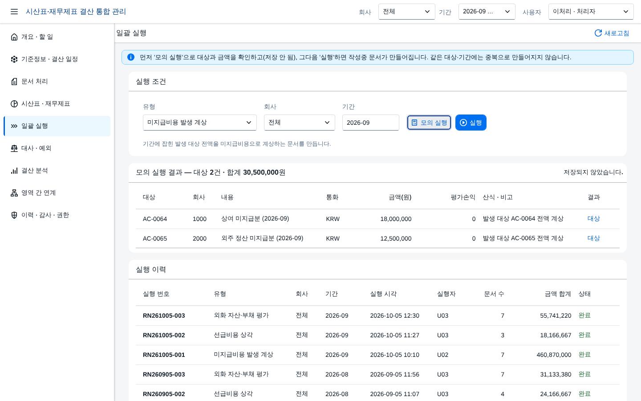Open 이력 · 감사 · 권한 menu item
Image resolution: width=641 pixels, height=401 pixels.
(x=57, y=215)
